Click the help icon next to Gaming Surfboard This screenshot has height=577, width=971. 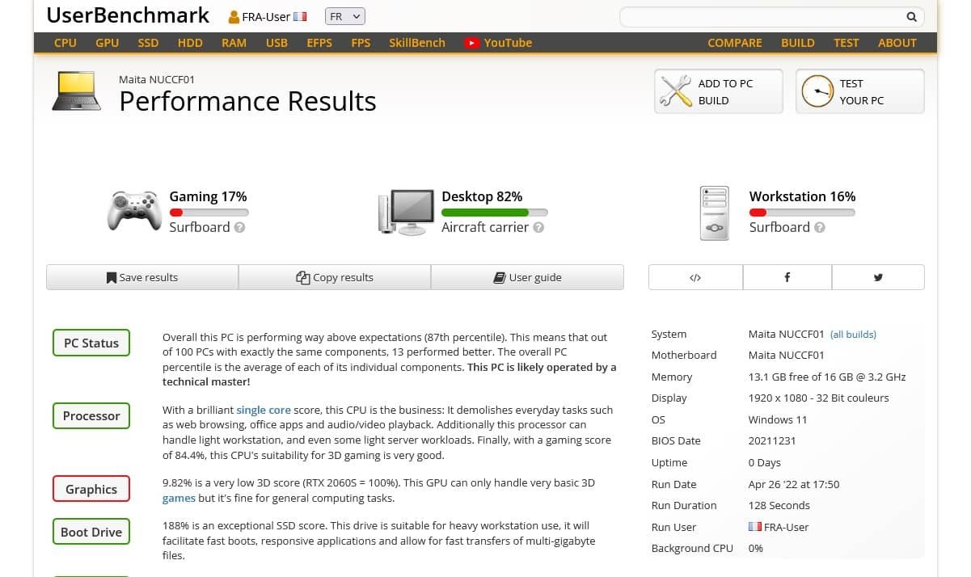coord(239,228)
